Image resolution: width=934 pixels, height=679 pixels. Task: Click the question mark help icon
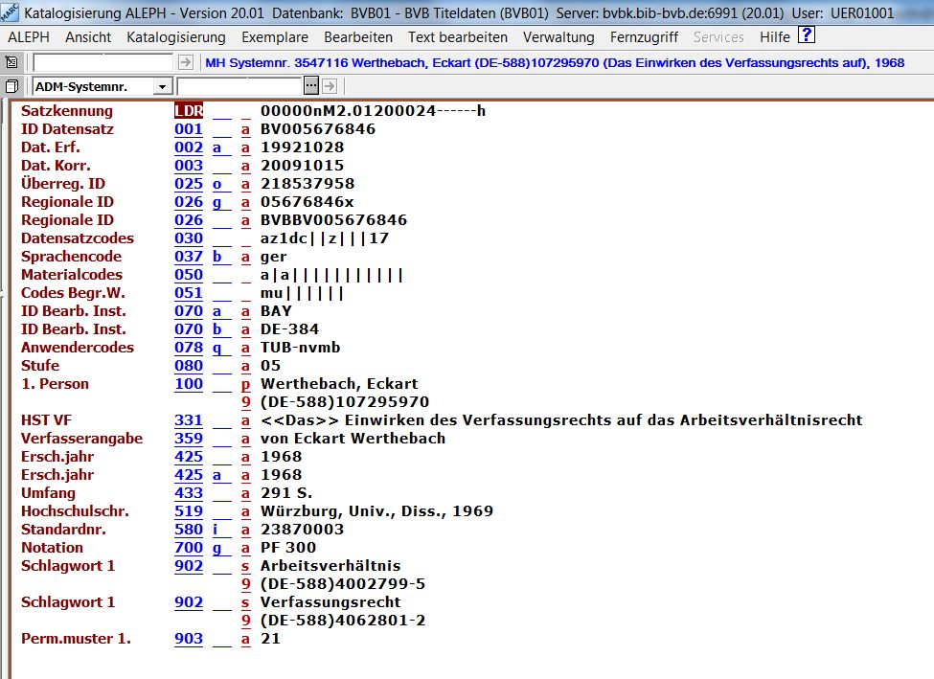[807, 36]
